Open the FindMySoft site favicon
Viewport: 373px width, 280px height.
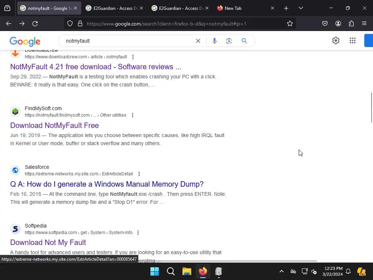[x=15, y=112]
